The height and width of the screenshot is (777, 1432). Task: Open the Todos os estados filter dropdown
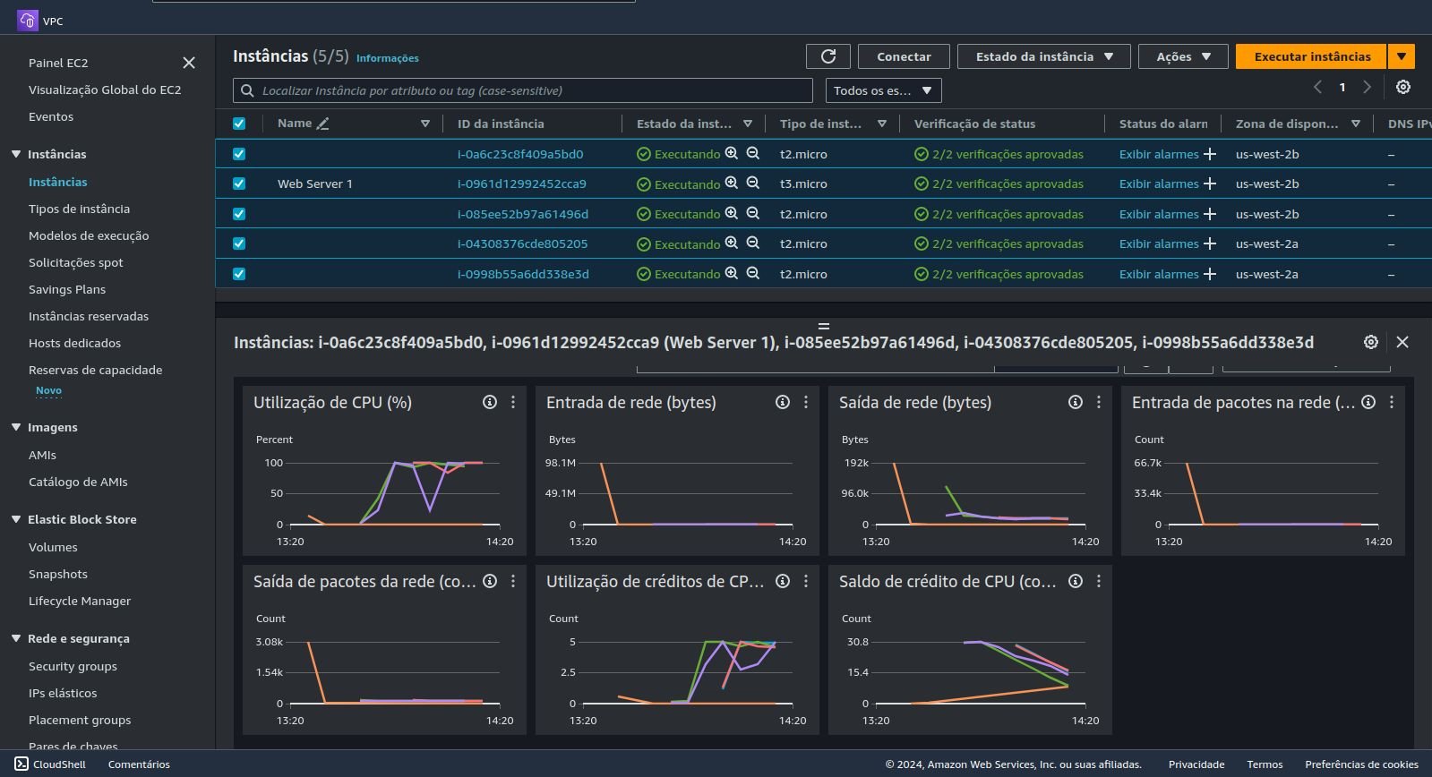pos(883,90)
